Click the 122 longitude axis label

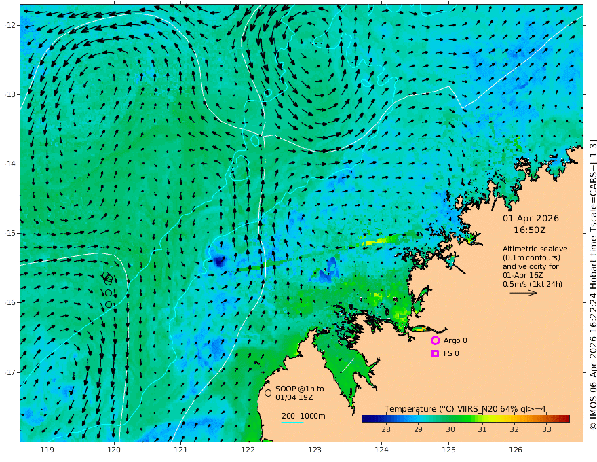click(248, 450)
